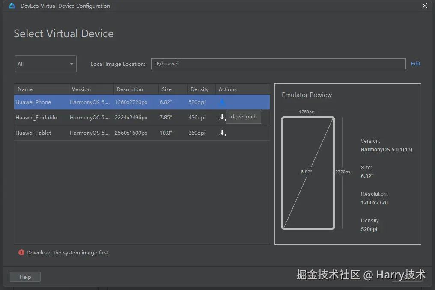Click the download tooltip label
435x290 pixels.
(x=243, y=117)
